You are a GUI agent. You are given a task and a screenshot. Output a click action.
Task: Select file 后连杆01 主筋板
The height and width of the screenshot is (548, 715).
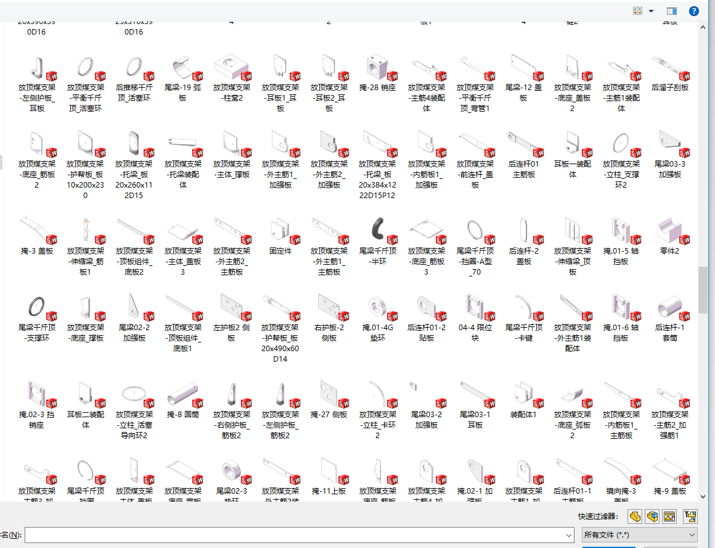(523, 155)
